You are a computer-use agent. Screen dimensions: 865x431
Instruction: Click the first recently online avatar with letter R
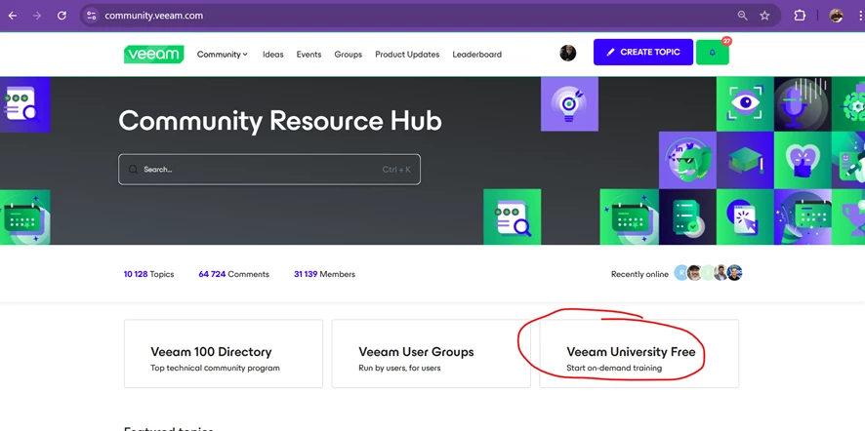click(x=681, y=273)
